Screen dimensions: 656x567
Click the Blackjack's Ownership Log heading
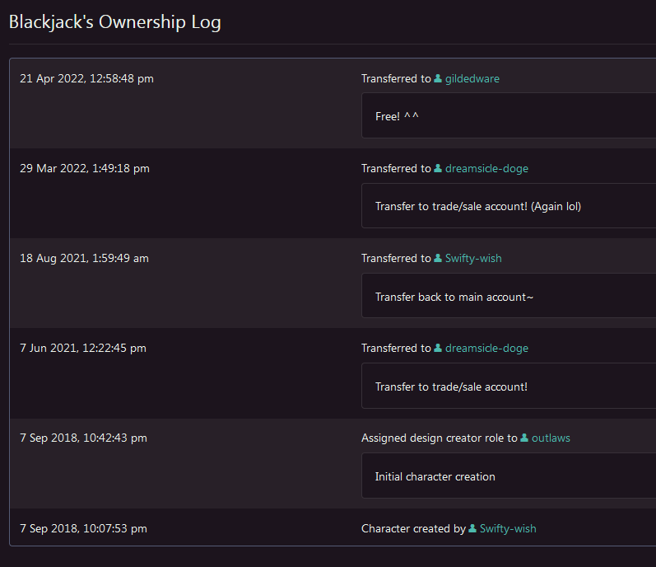[114, 22]
